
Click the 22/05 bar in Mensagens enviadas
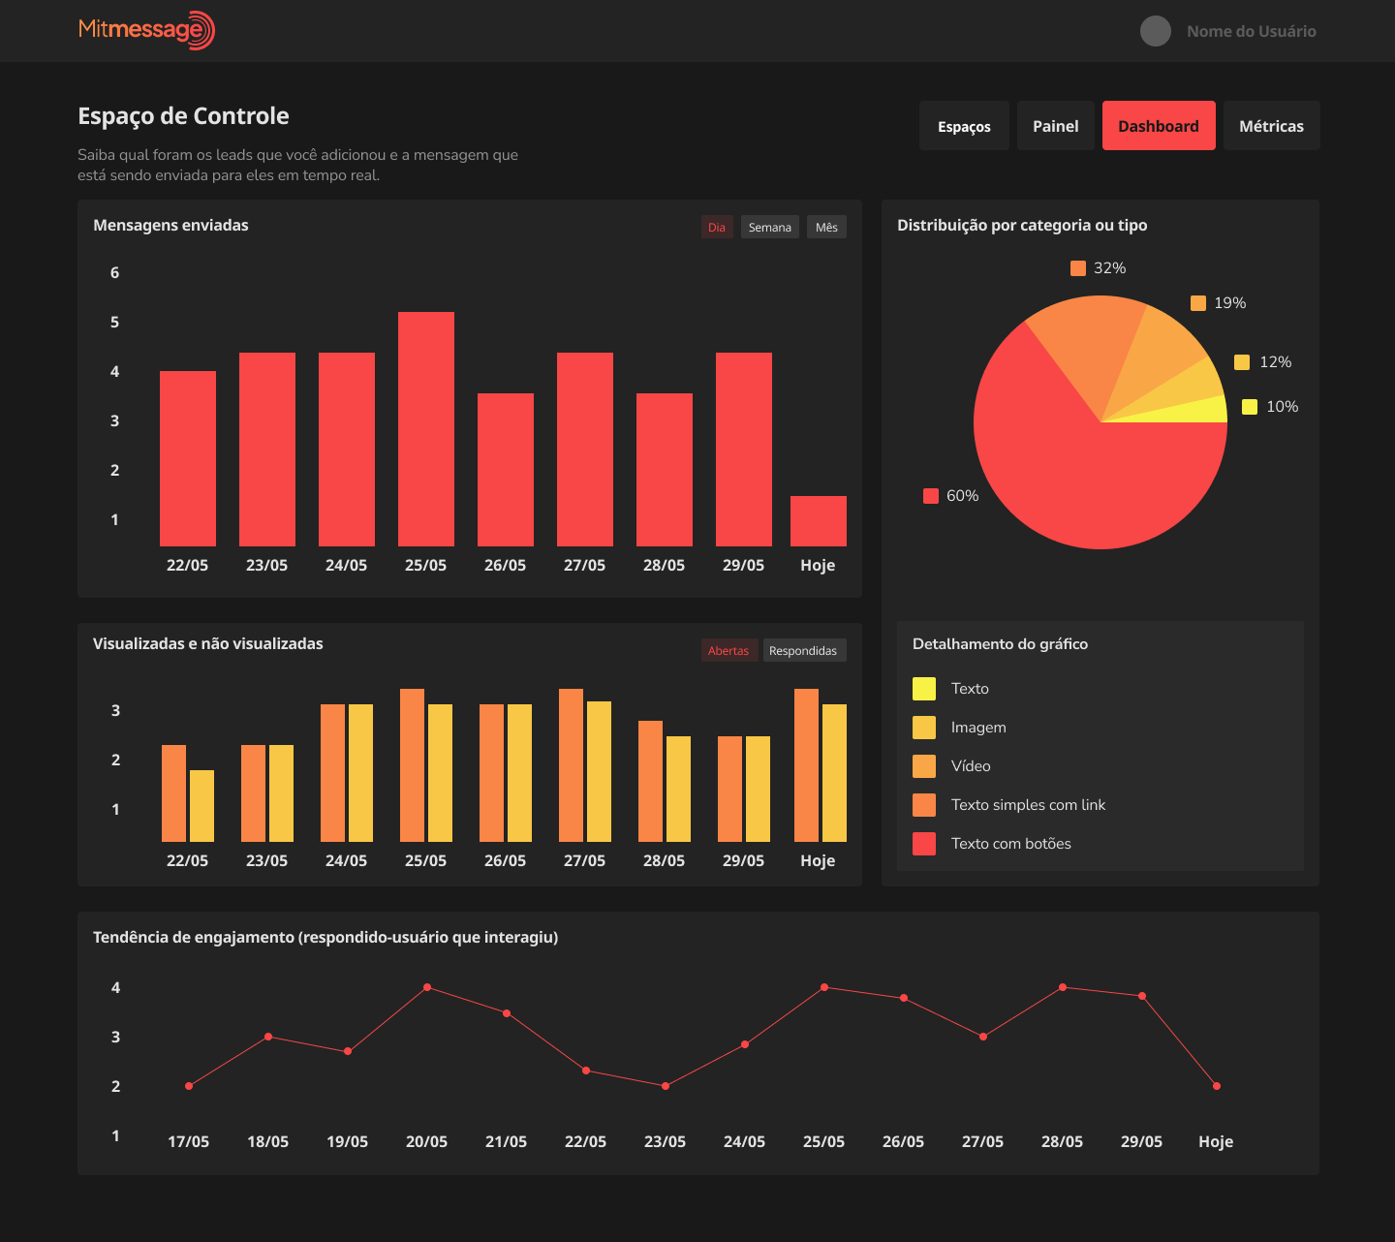[x=188, y=458]
